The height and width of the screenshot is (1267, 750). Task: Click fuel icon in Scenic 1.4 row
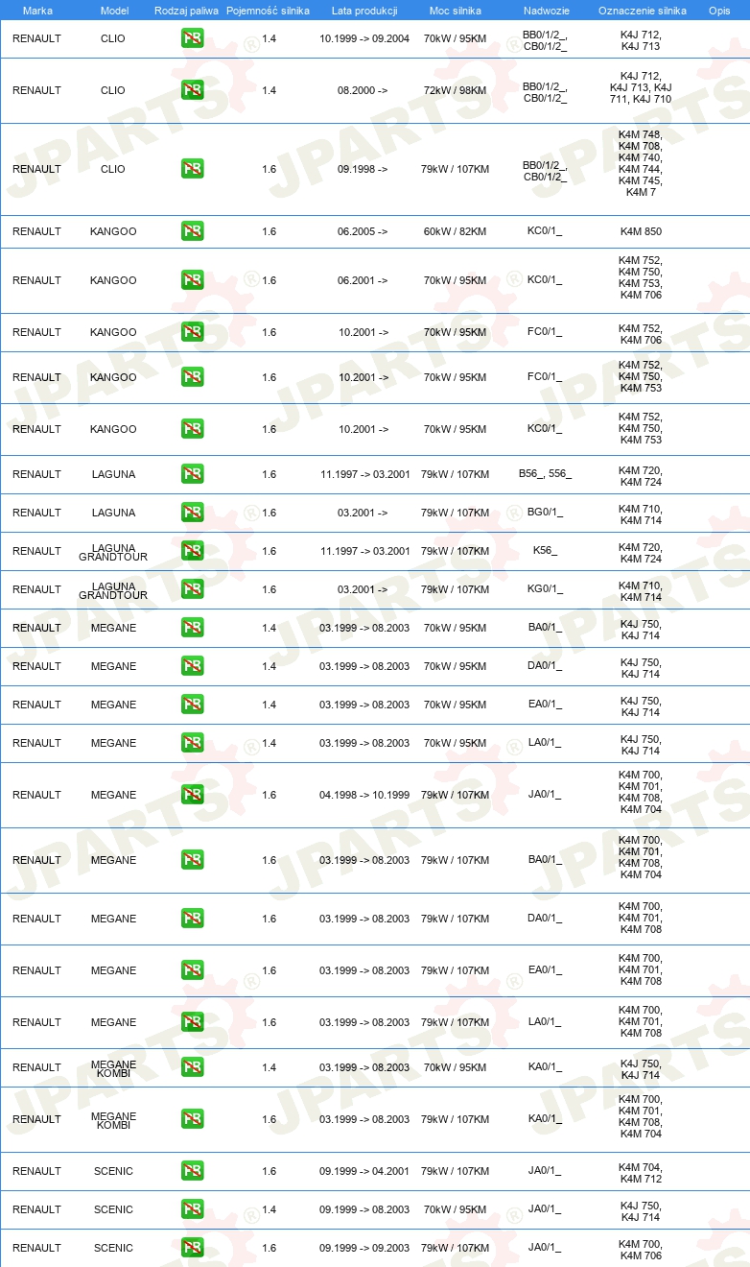click(192, 1209)
